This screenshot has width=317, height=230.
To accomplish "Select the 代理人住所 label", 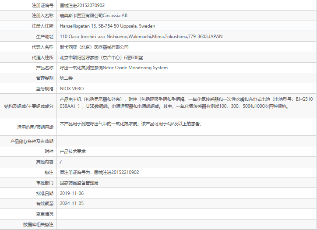I will (42, 58).
